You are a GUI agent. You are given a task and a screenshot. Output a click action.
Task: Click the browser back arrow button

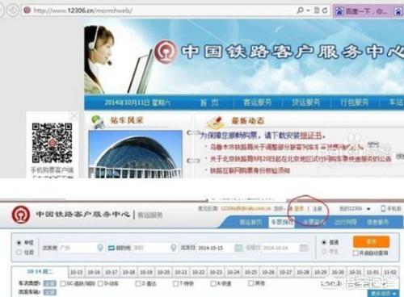pos(12,10)
